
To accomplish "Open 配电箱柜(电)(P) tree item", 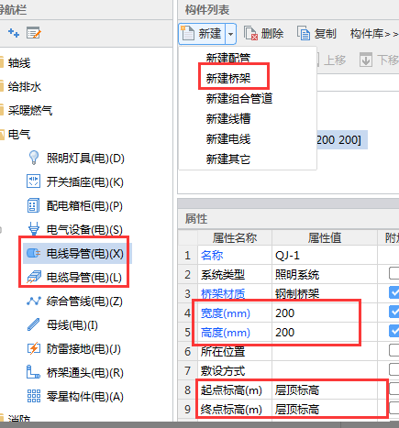I will click(x=84, y=206).
